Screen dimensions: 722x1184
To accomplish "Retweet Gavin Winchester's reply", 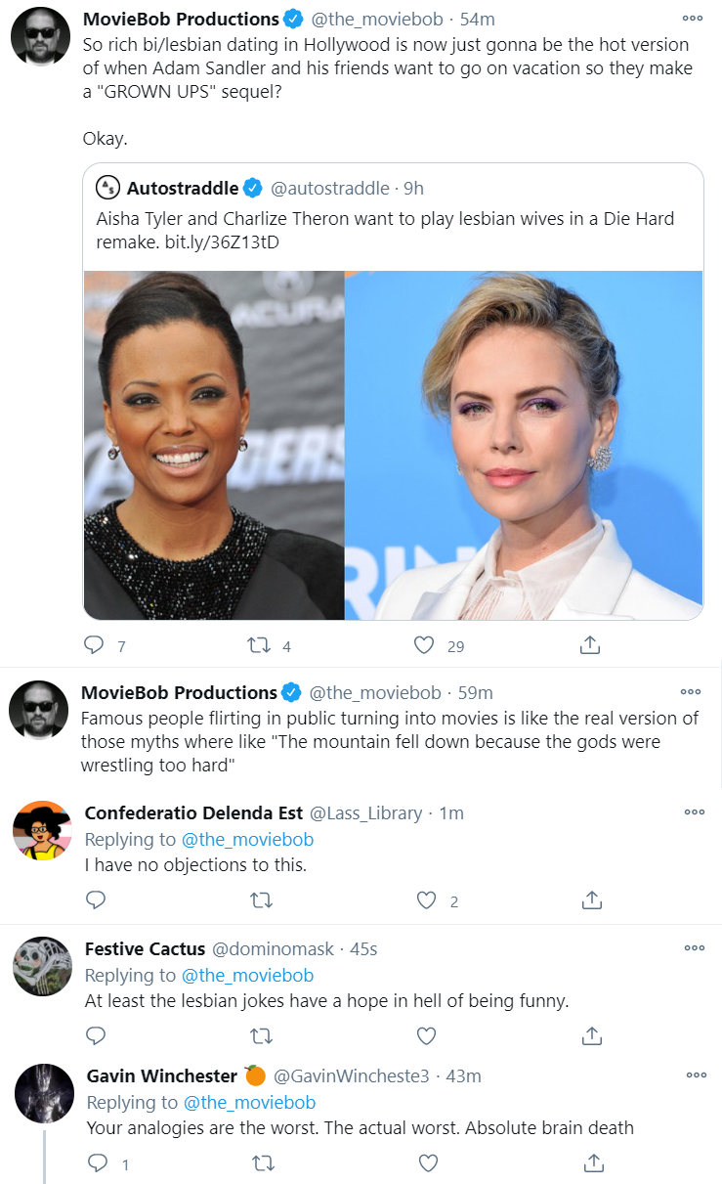I will [x=263, y=1163].
